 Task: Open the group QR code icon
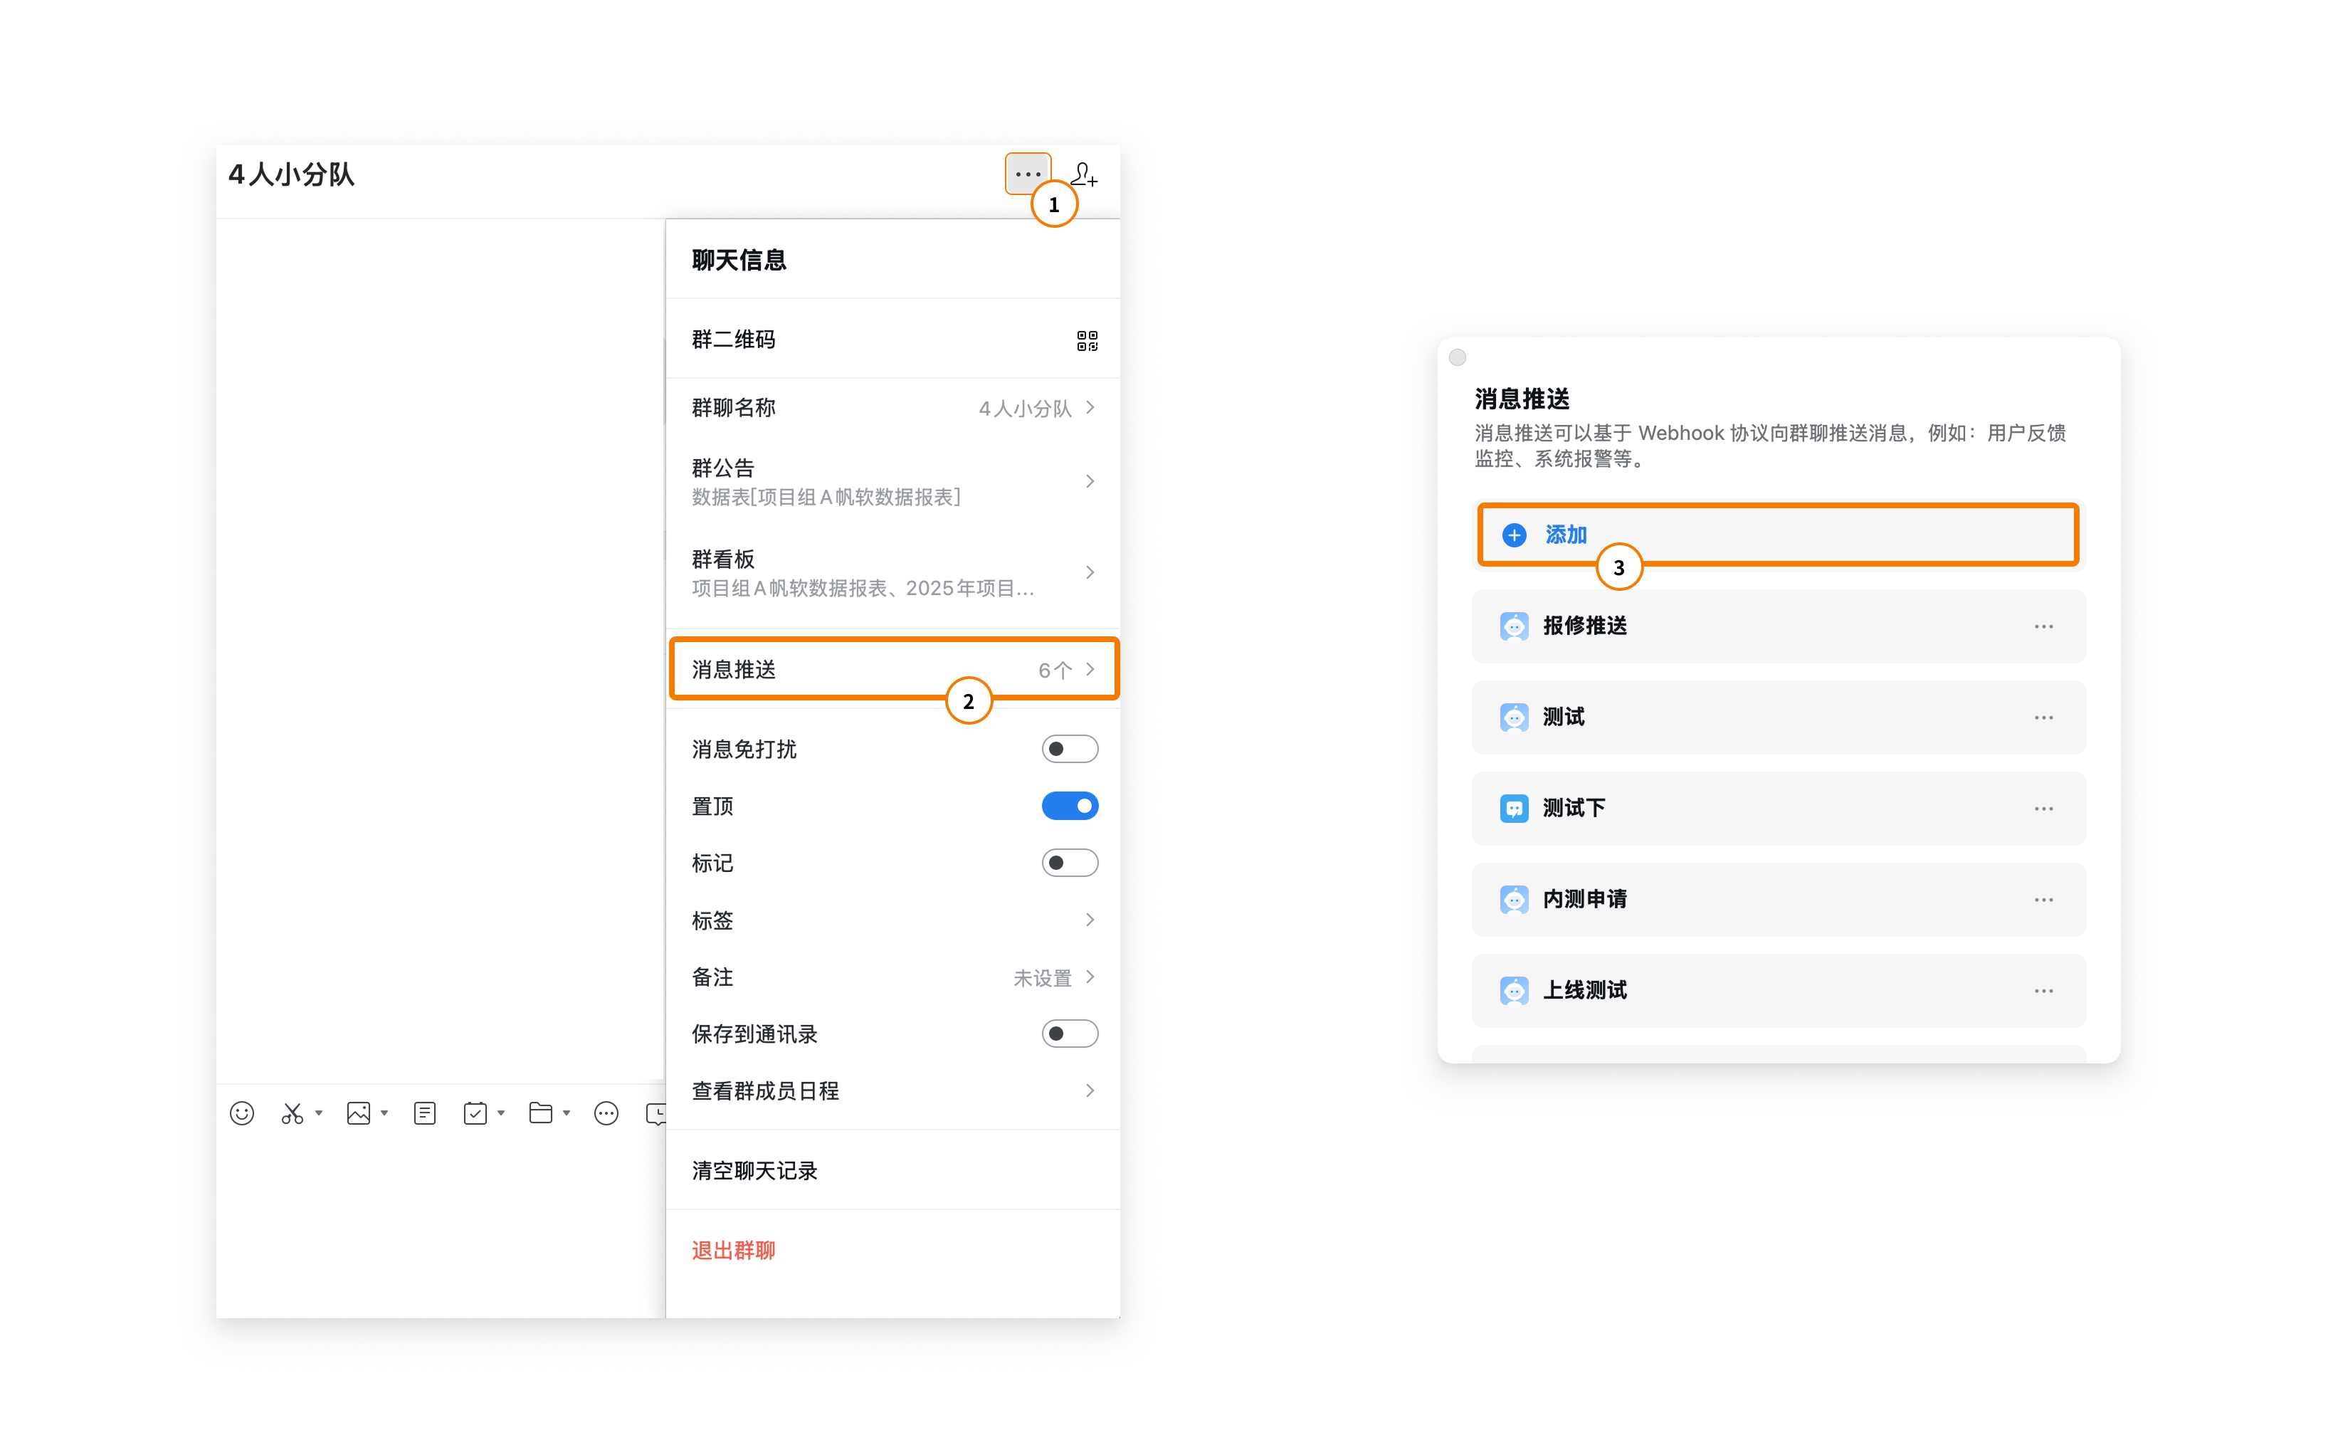[1086, 341]
